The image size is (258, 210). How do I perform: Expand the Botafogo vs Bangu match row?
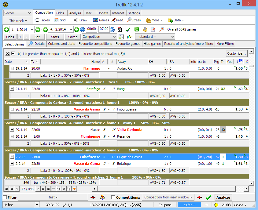(x=12, y=89)
